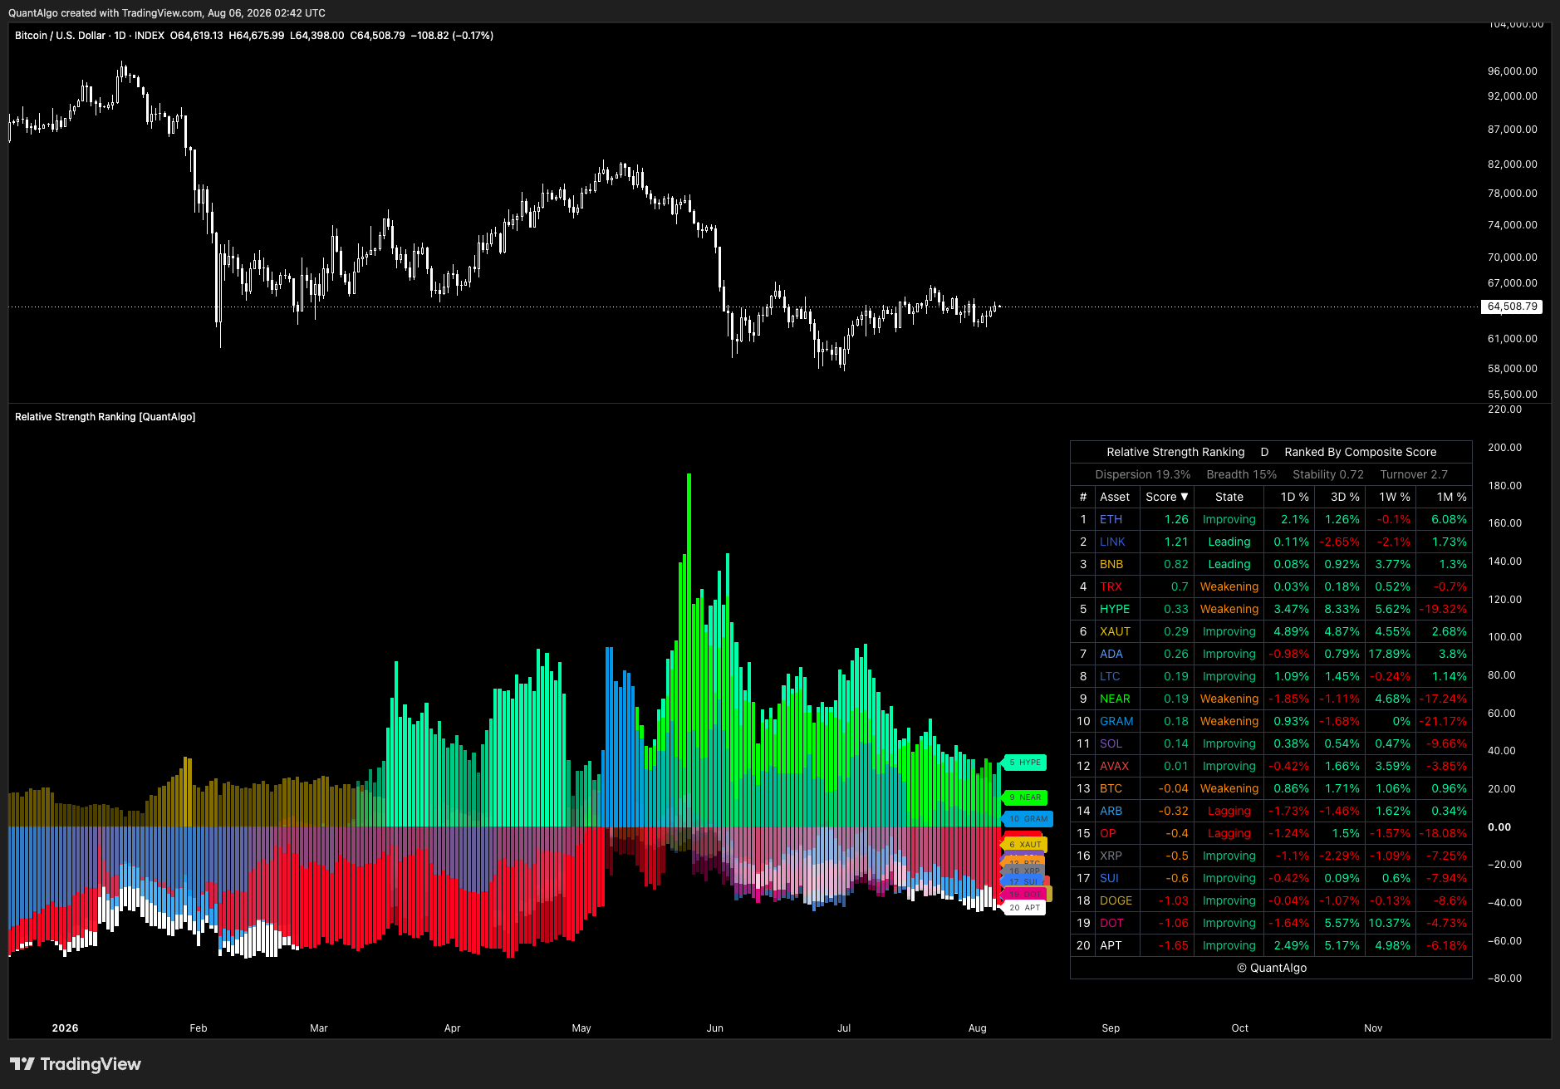
Task: Click the 'Bitcoin / U.S. Dollar' symbol title
Action: pyautogui.click(x=60, y=36)
